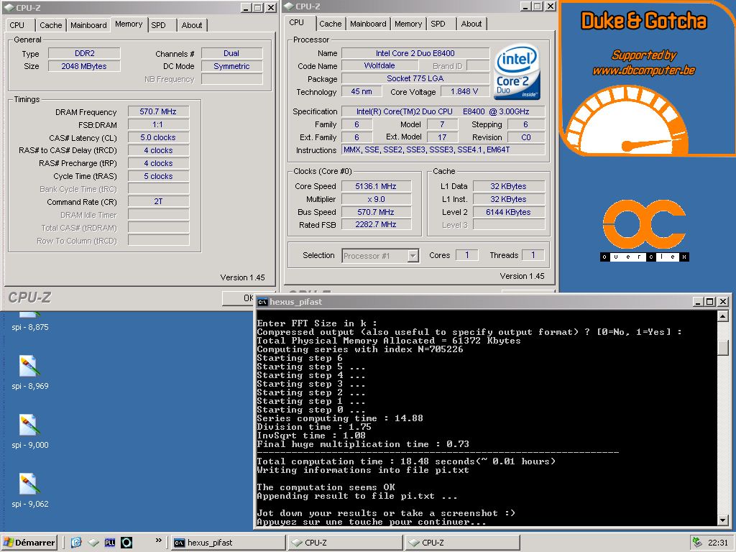This screenshot has width=736, height=552.
Task: Activate the first CPU-Z taskbar button
Action: (x=344, y=543)
